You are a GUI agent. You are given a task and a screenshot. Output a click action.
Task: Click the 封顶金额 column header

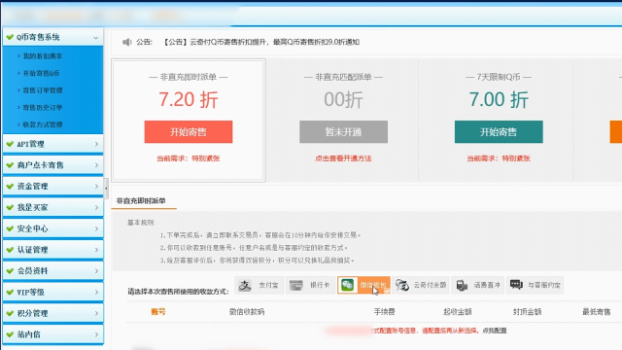click(527, 312)
